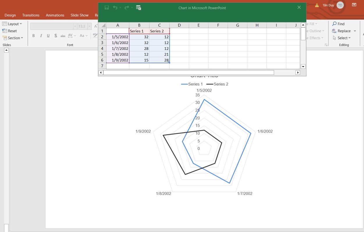Expand the Layout dropdown

click(x=12, y=24)
